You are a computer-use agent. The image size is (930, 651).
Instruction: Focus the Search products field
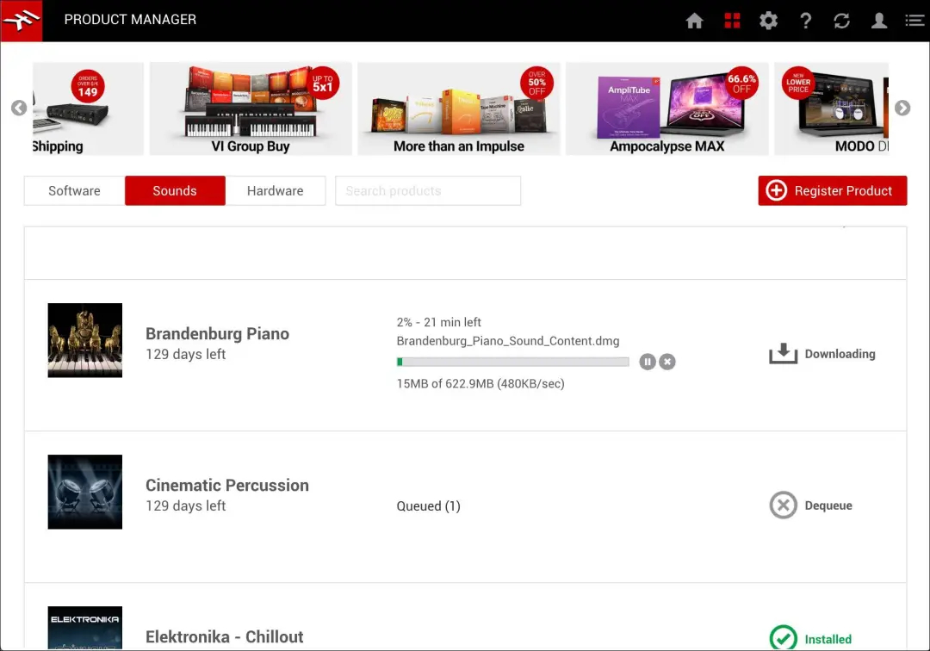(428, 191)
